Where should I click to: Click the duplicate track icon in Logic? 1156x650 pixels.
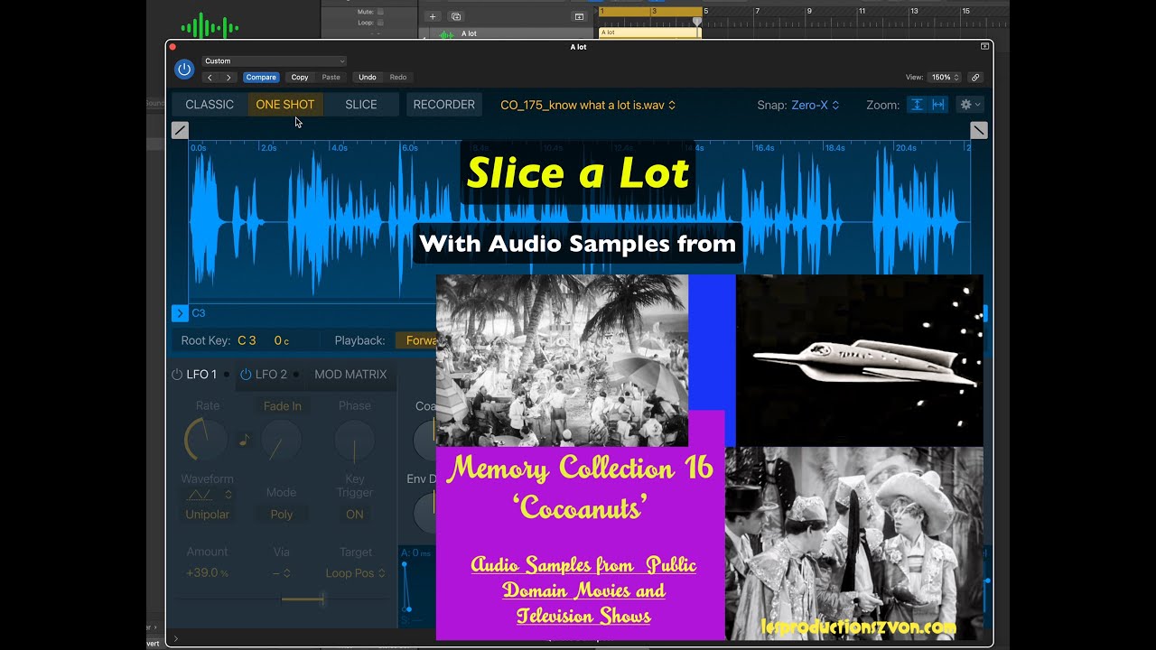(x=456, y=16)
